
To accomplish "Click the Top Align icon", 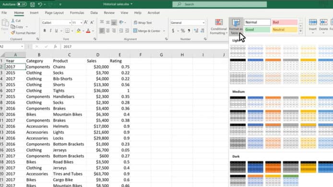I will coord(102,22).
